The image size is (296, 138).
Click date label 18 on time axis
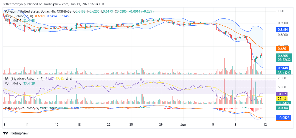(x=79, y=125)
